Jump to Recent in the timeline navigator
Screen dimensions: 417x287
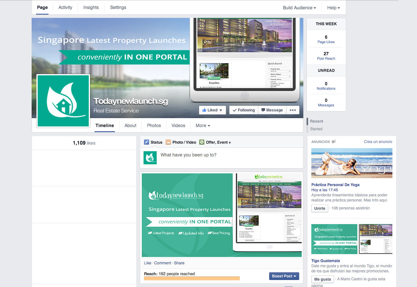316,121
